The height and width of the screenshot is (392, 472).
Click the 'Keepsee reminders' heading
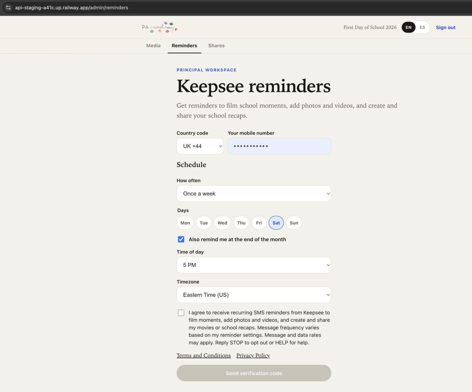coord(254,86)
